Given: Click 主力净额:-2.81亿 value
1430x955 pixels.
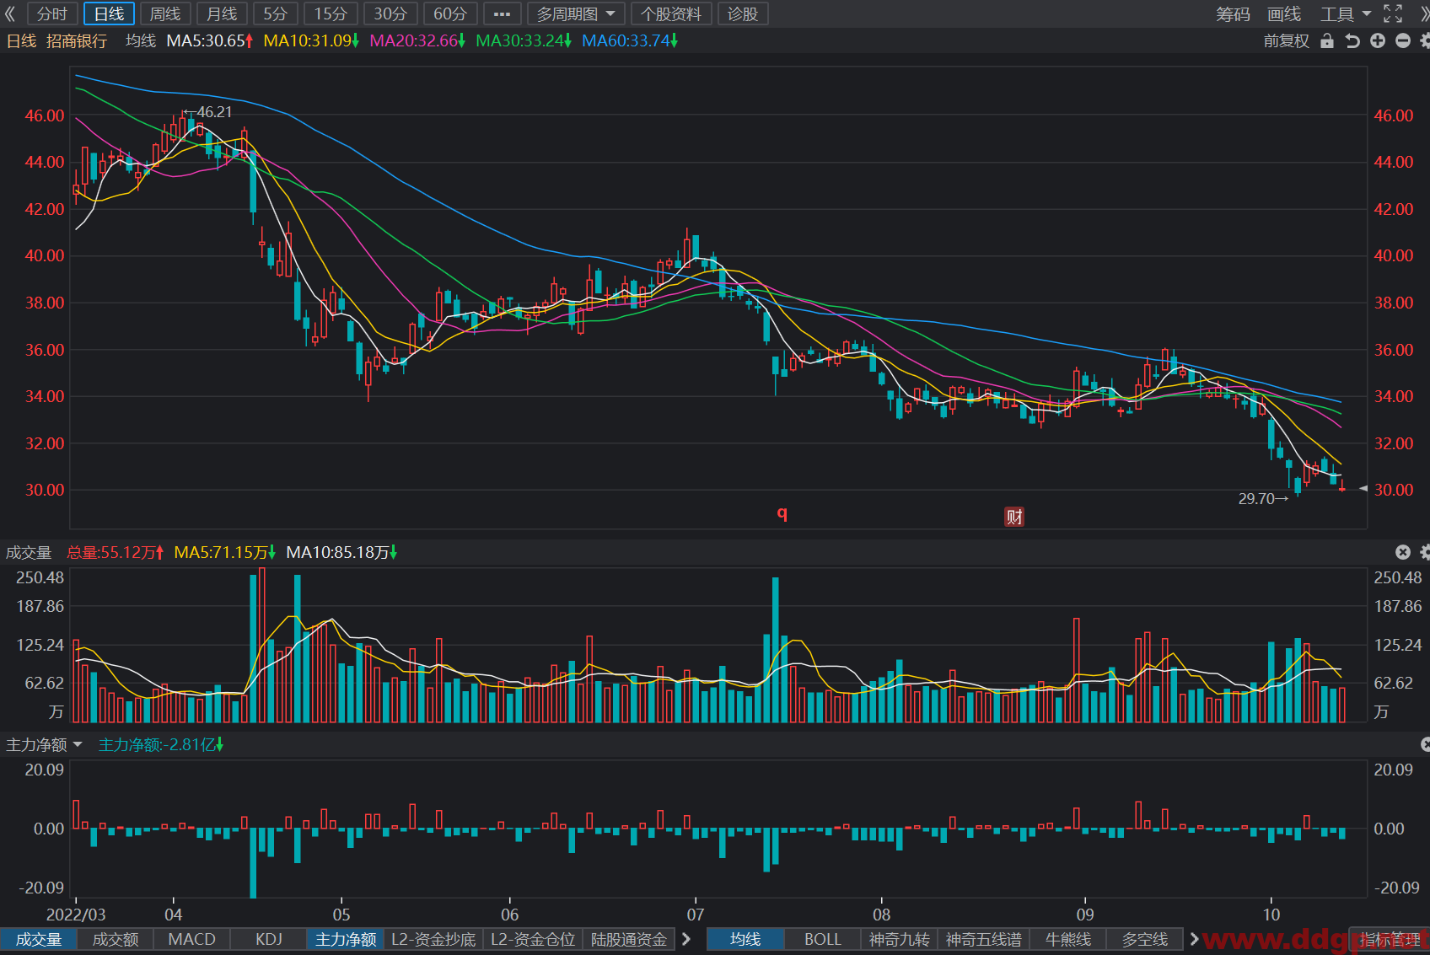Looking at the screenshot, I should coord(161,744).
